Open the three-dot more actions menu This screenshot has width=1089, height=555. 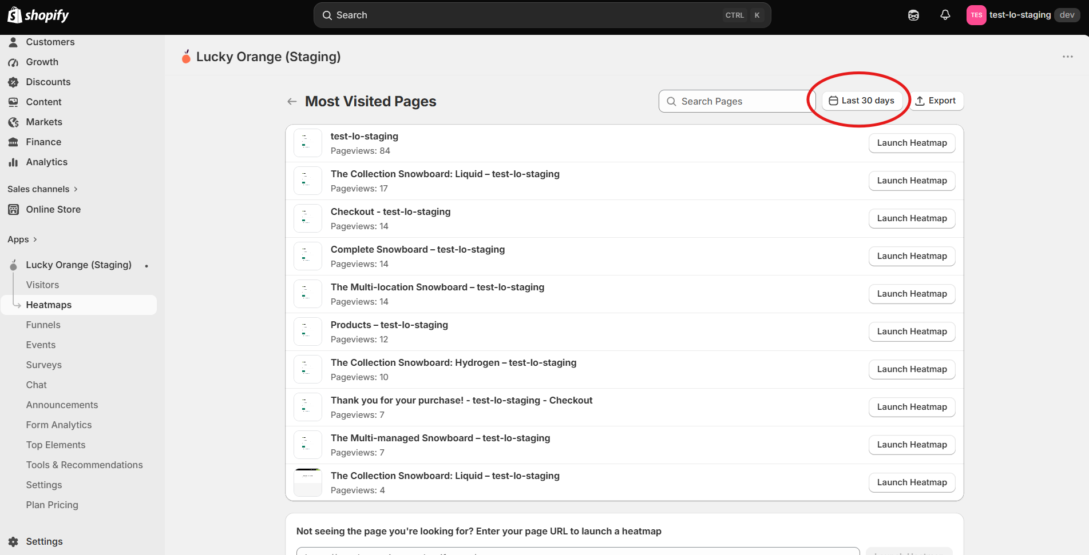(1068, 57)
